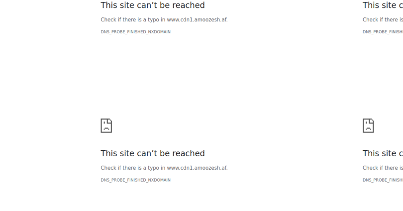
Task: Click DNS_PROBE_FINISHED_NXDOMAIN code in the lower-left frame
Action: pyautogui.click(x=135, y=180)
